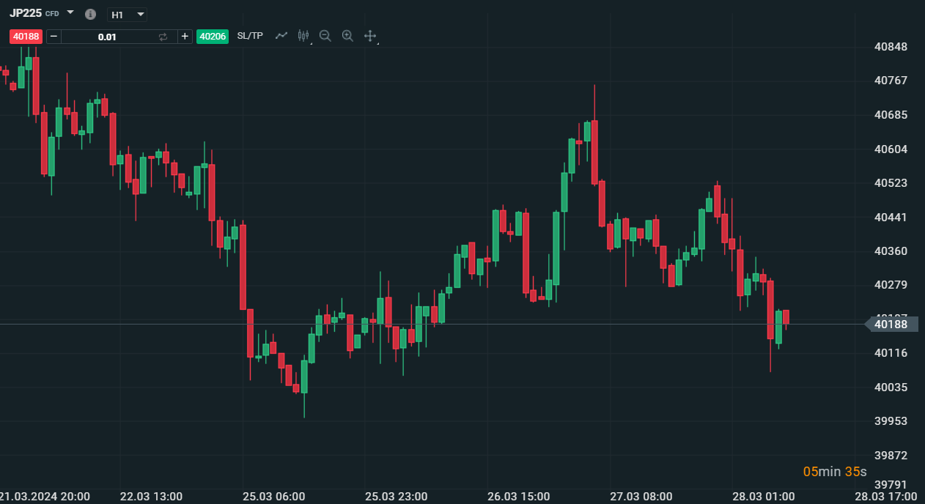Toggle the SL/TP settings
Viewport: 925px width, 504px height.
point(250,36)
